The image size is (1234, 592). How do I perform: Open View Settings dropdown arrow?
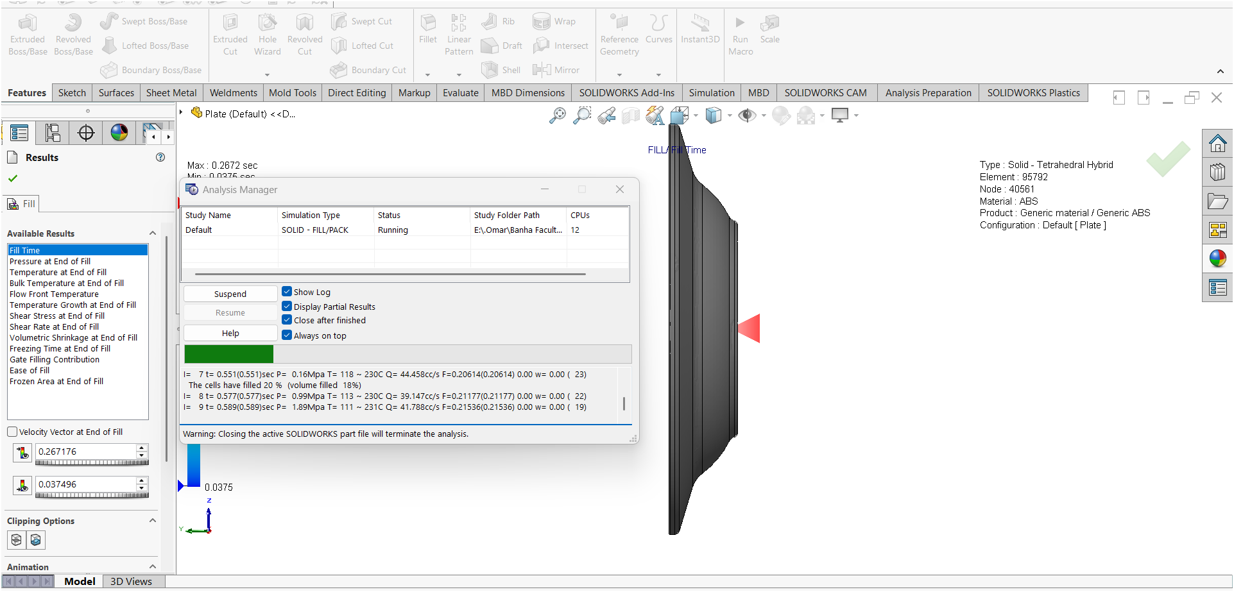[856, 116]
